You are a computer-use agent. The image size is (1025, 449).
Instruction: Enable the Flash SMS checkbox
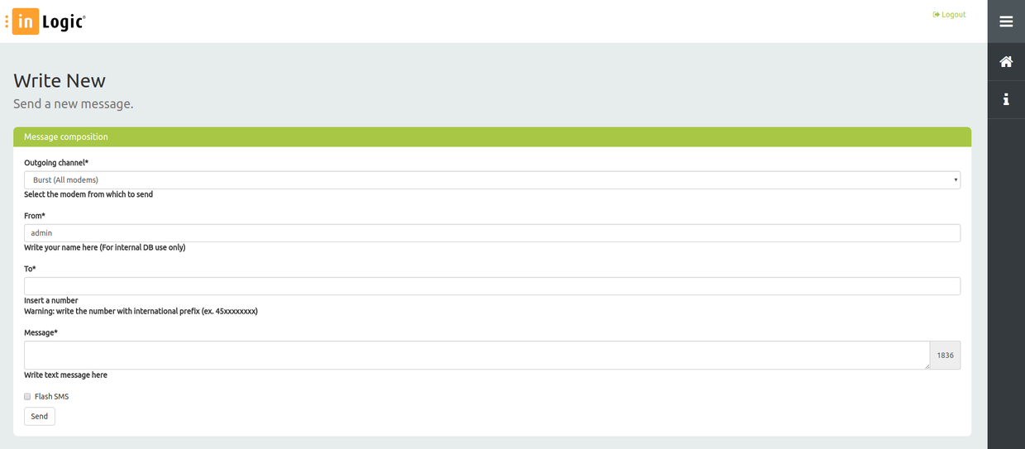27,397
